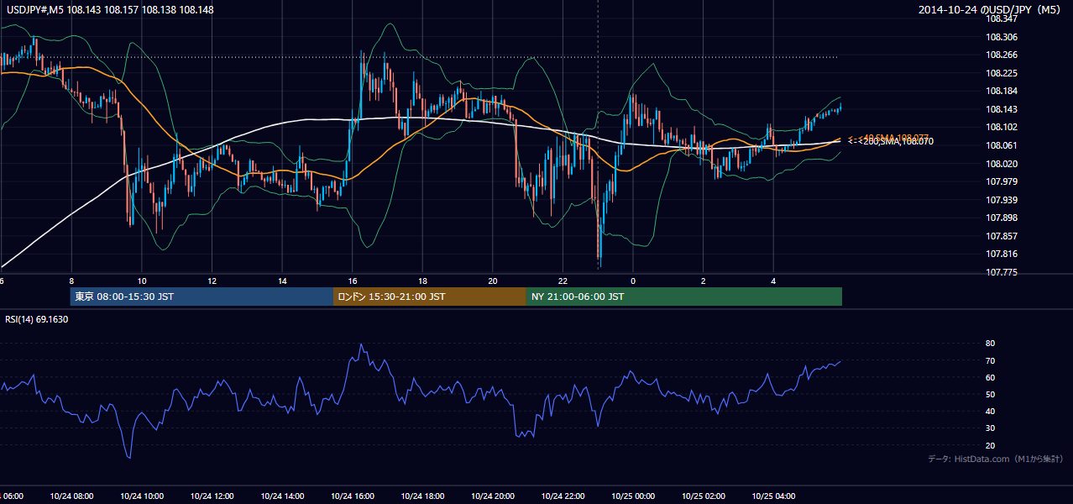Click the 10/25 02:00 date label

(x=704, y=496)
